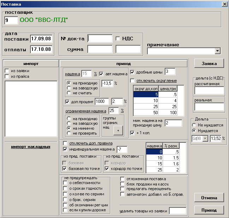Click the Отмена button
Viewport: 229px width, 218px height.
(209, 198)
